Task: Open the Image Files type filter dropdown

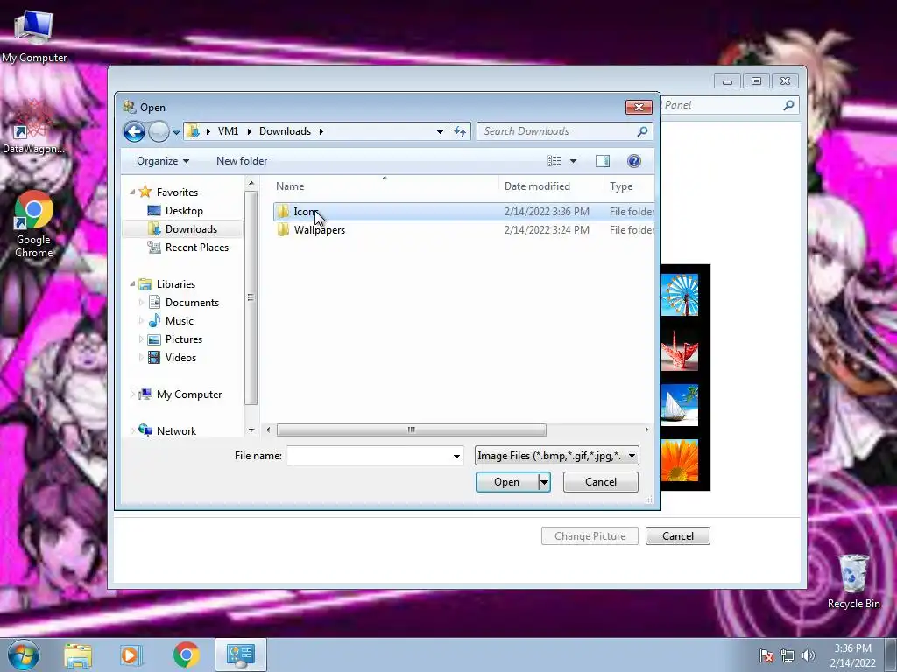Action: [556, 456]
